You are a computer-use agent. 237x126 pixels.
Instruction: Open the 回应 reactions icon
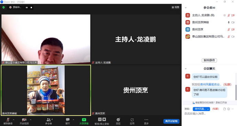[118, 121]
